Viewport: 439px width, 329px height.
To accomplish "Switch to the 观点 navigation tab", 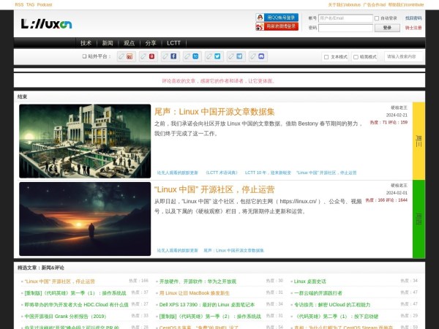I will (x=129, y=43).
